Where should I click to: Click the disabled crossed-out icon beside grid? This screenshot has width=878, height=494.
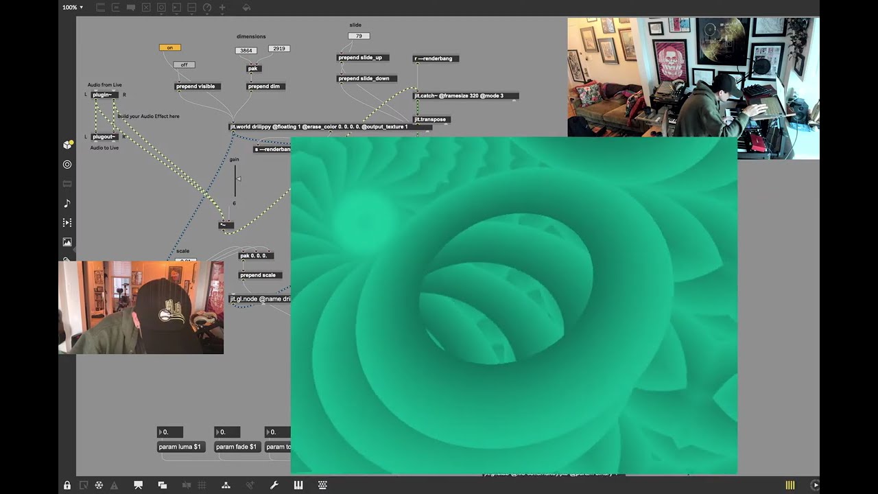pos(187,485)
